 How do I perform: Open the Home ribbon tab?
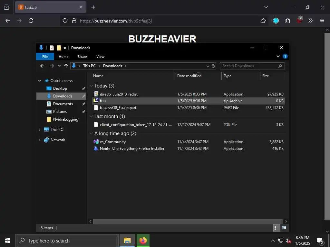tap(63, 57)
